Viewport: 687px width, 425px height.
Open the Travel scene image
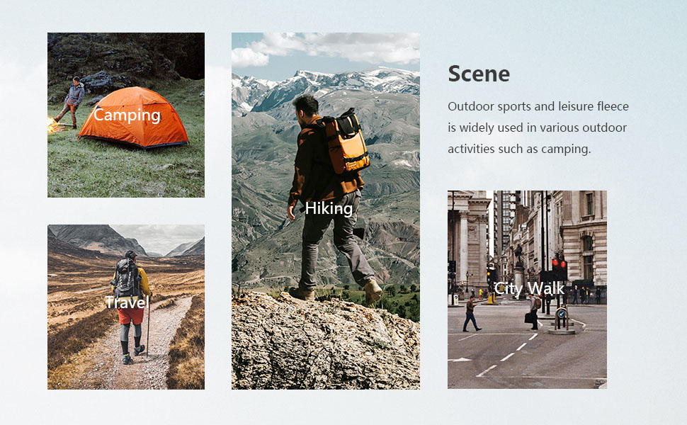tap(126, 307)
